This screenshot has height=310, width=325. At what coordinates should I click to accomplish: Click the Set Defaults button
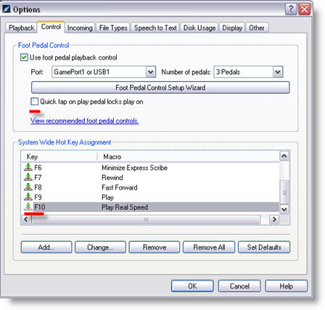(264, 247)
